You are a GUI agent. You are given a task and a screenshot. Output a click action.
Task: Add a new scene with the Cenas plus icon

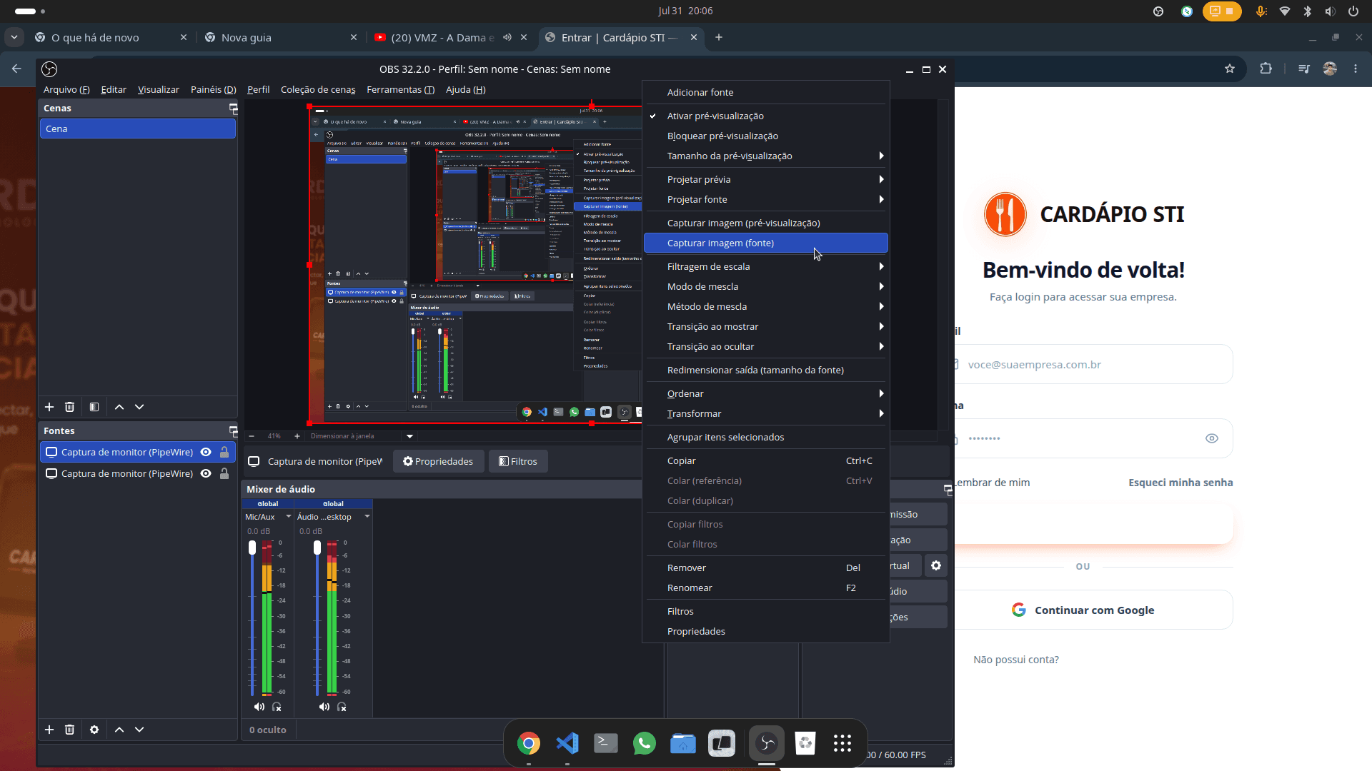(49, 407)
